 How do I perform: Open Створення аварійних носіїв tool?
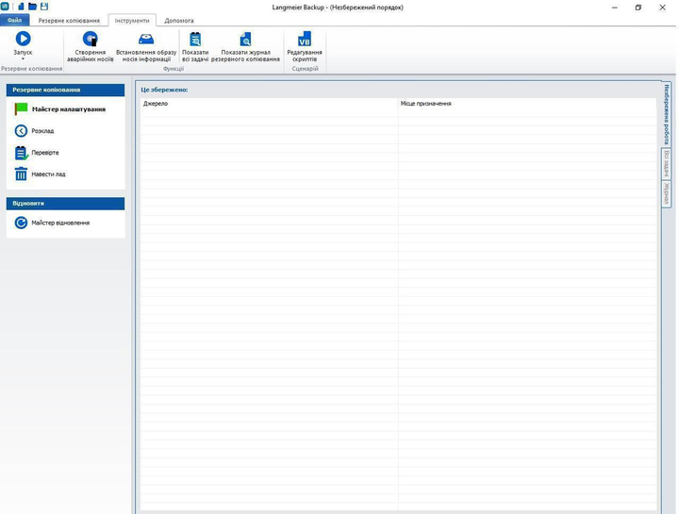[x=91, y=46]
